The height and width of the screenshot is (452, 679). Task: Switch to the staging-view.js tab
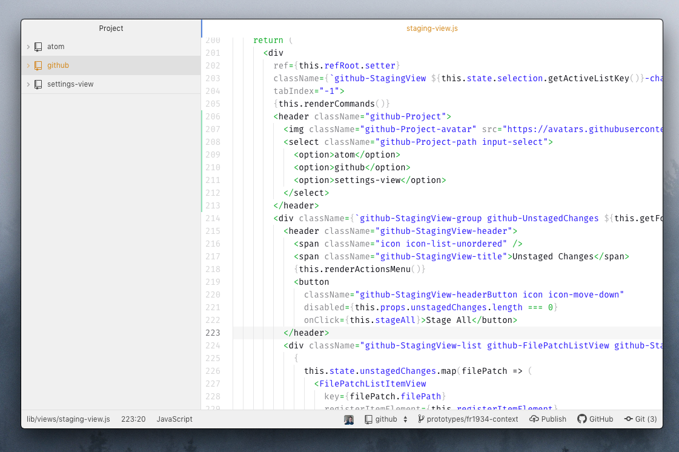432,28
